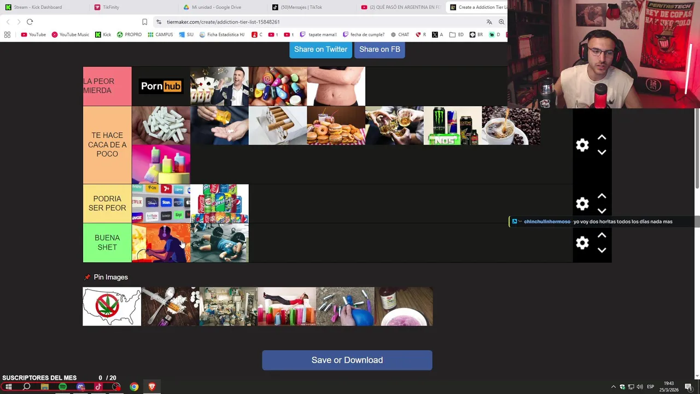Viewport: 700px width, 394px height.
Task: Open CAMPUS bookmark
Action: click(x=160, y=34)
